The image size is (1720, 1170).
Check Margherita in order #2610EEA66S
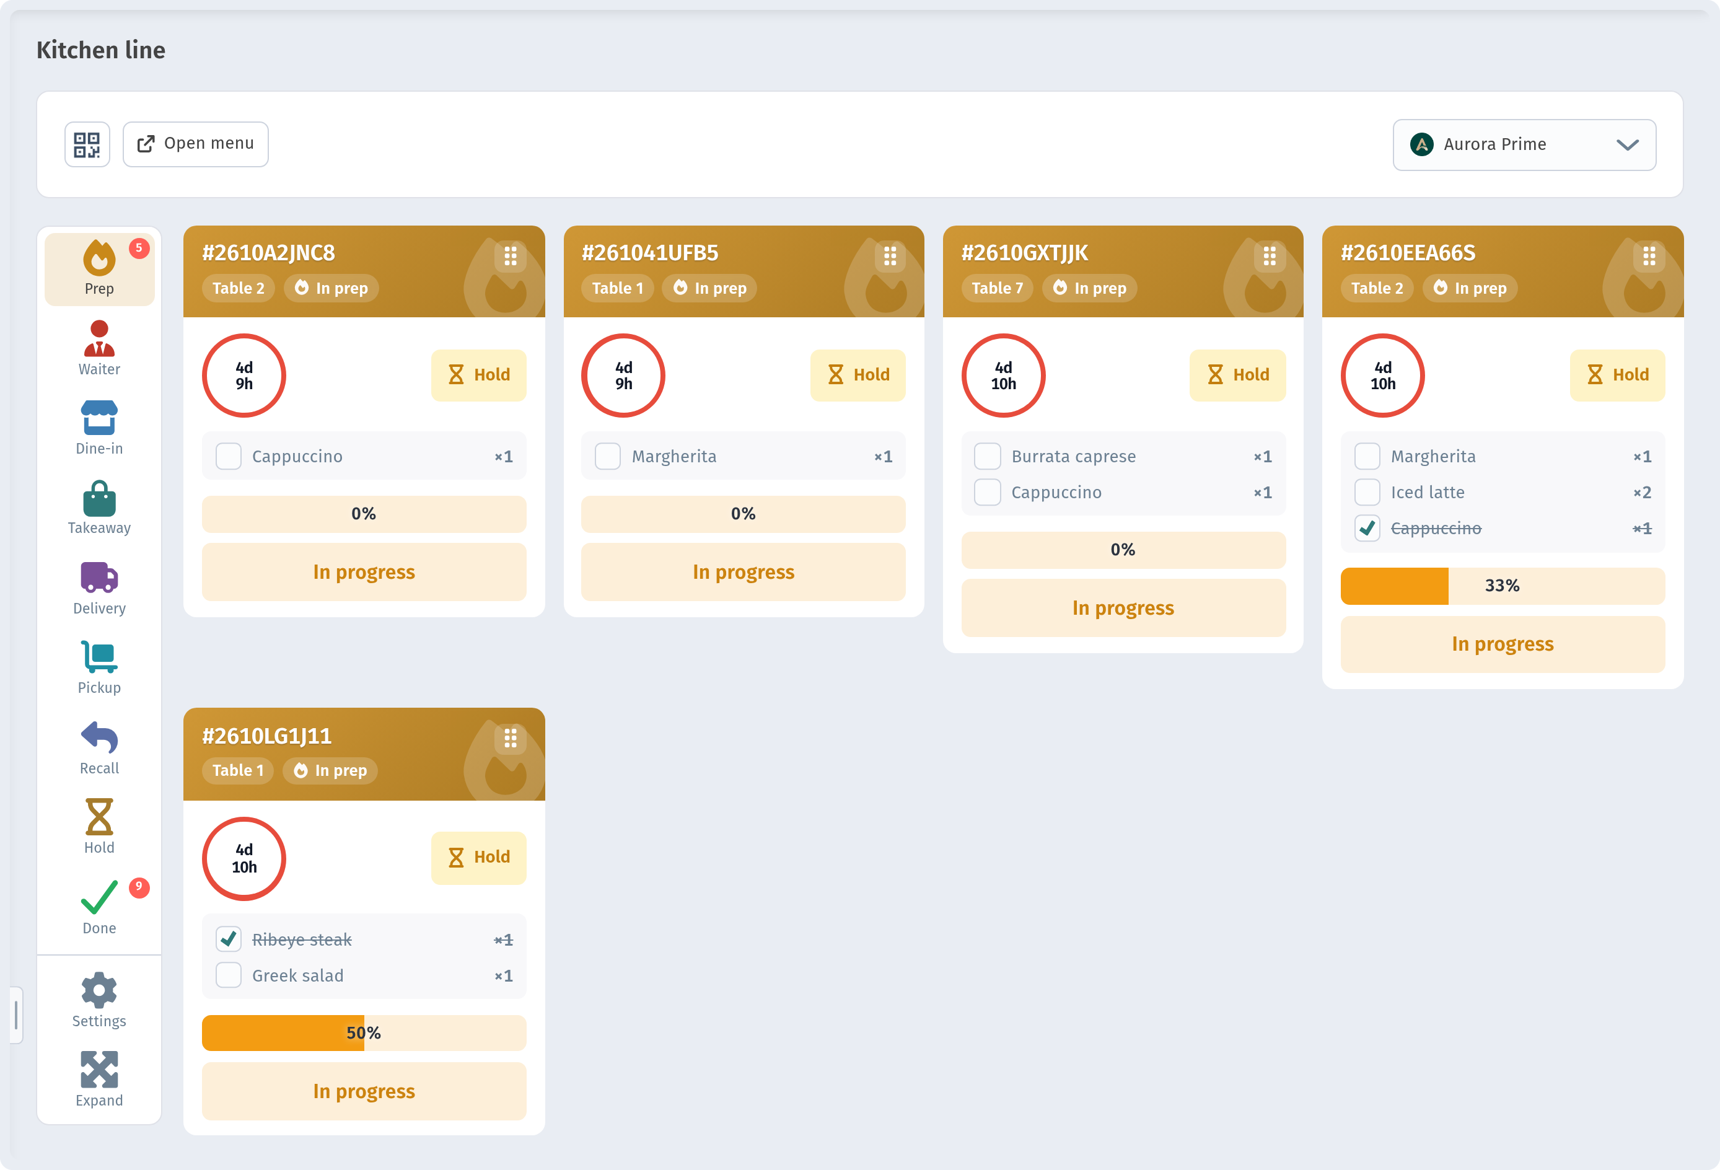pos(1367,457)
